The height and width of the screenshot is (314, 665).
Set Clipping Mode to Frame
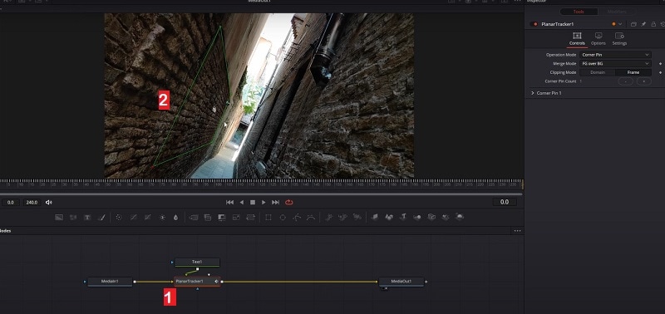pyautogui.click(x=633, y=72)
